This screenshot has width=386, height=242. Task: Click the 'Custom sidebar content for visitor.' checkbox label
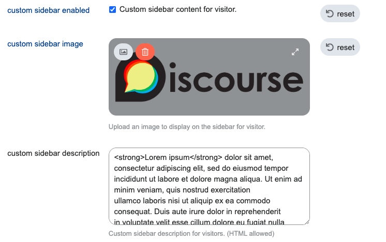[x=178, y=9]
